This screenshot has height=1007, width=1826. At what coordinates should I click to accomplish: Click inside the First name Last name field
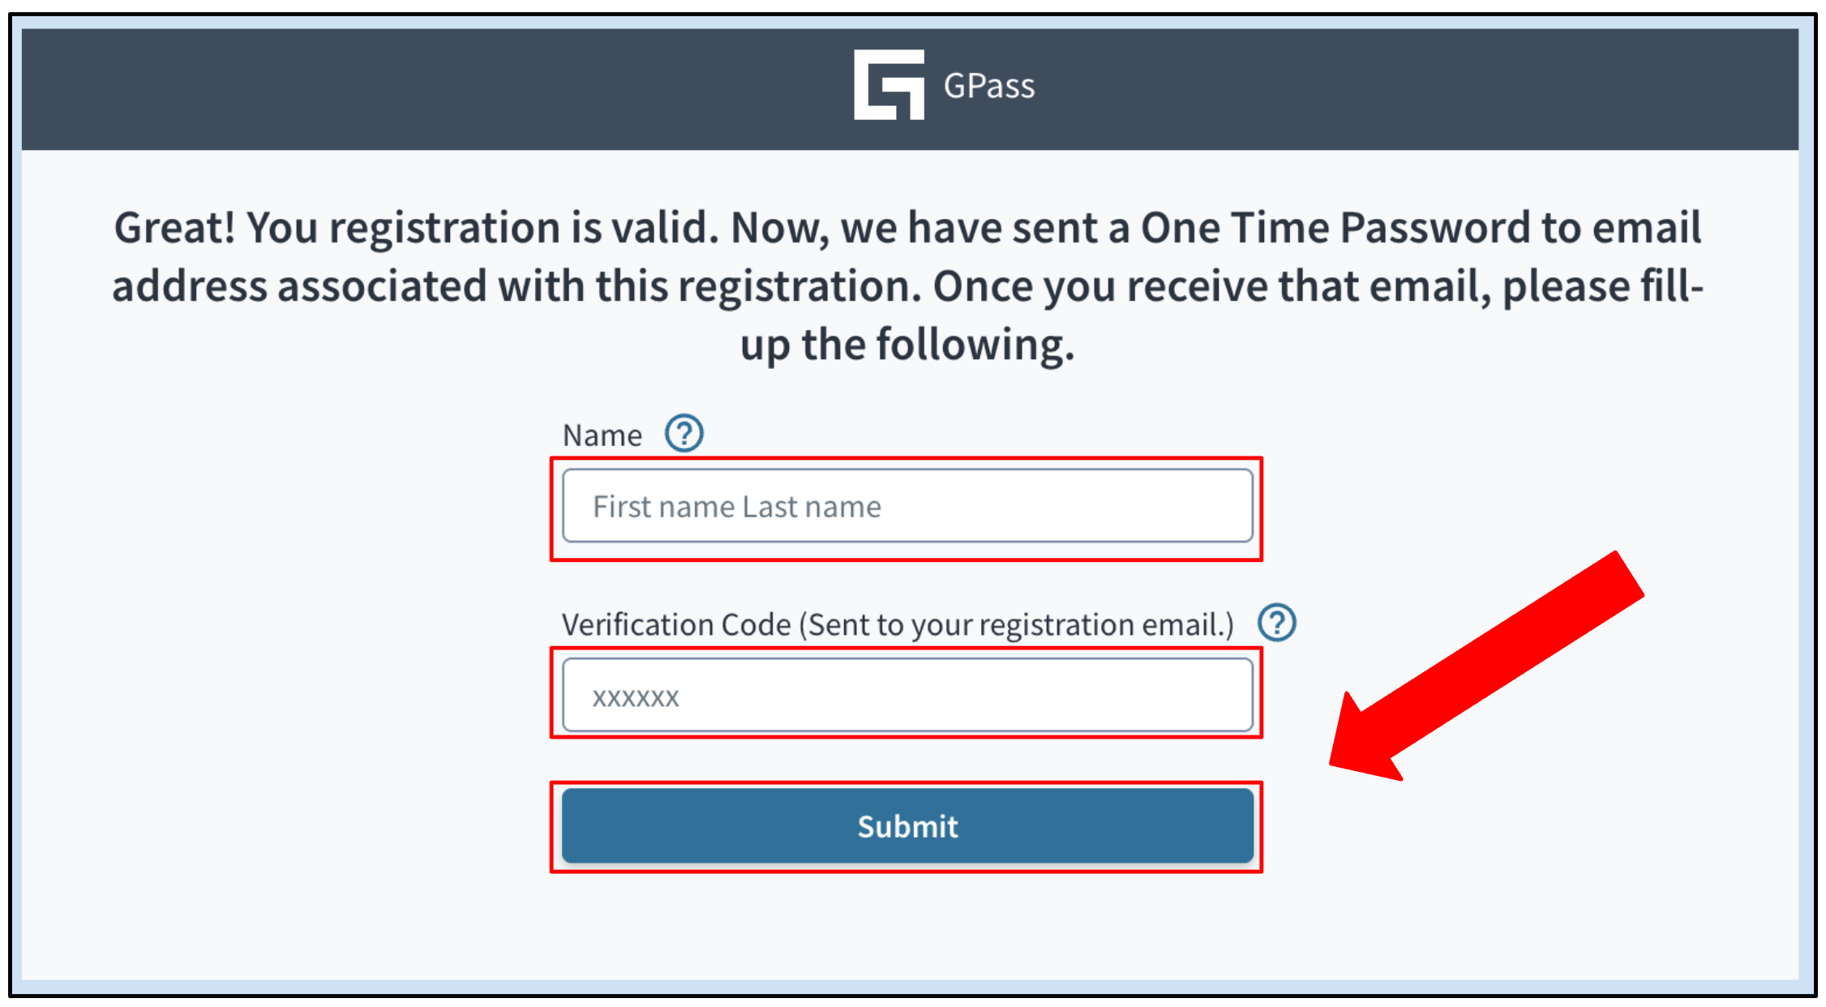[908, 506]
